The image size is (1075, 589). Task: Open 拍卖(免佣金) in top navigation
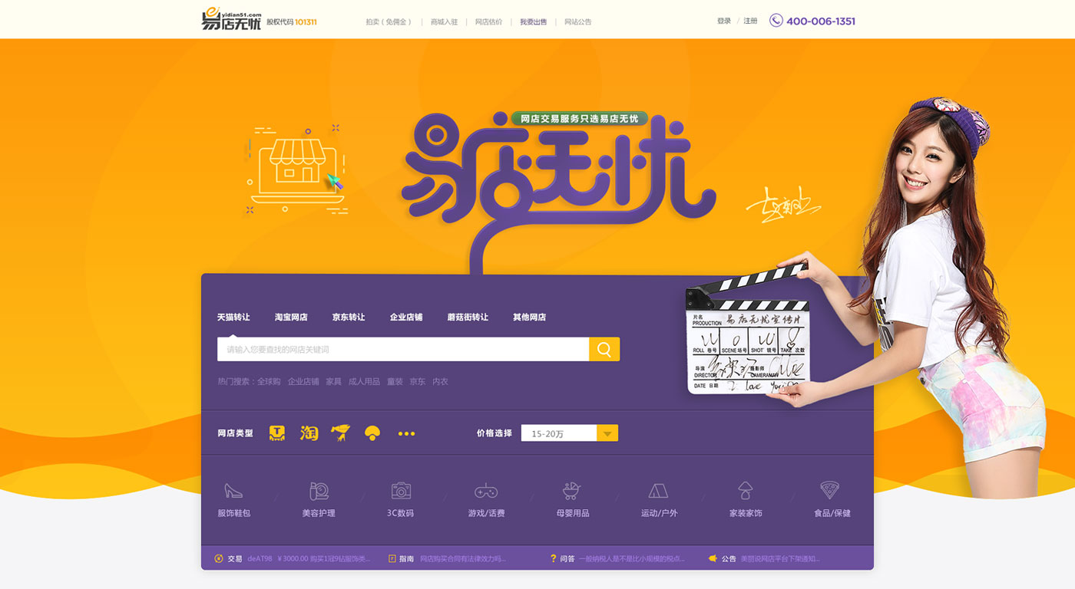click(x=389, y=22)
